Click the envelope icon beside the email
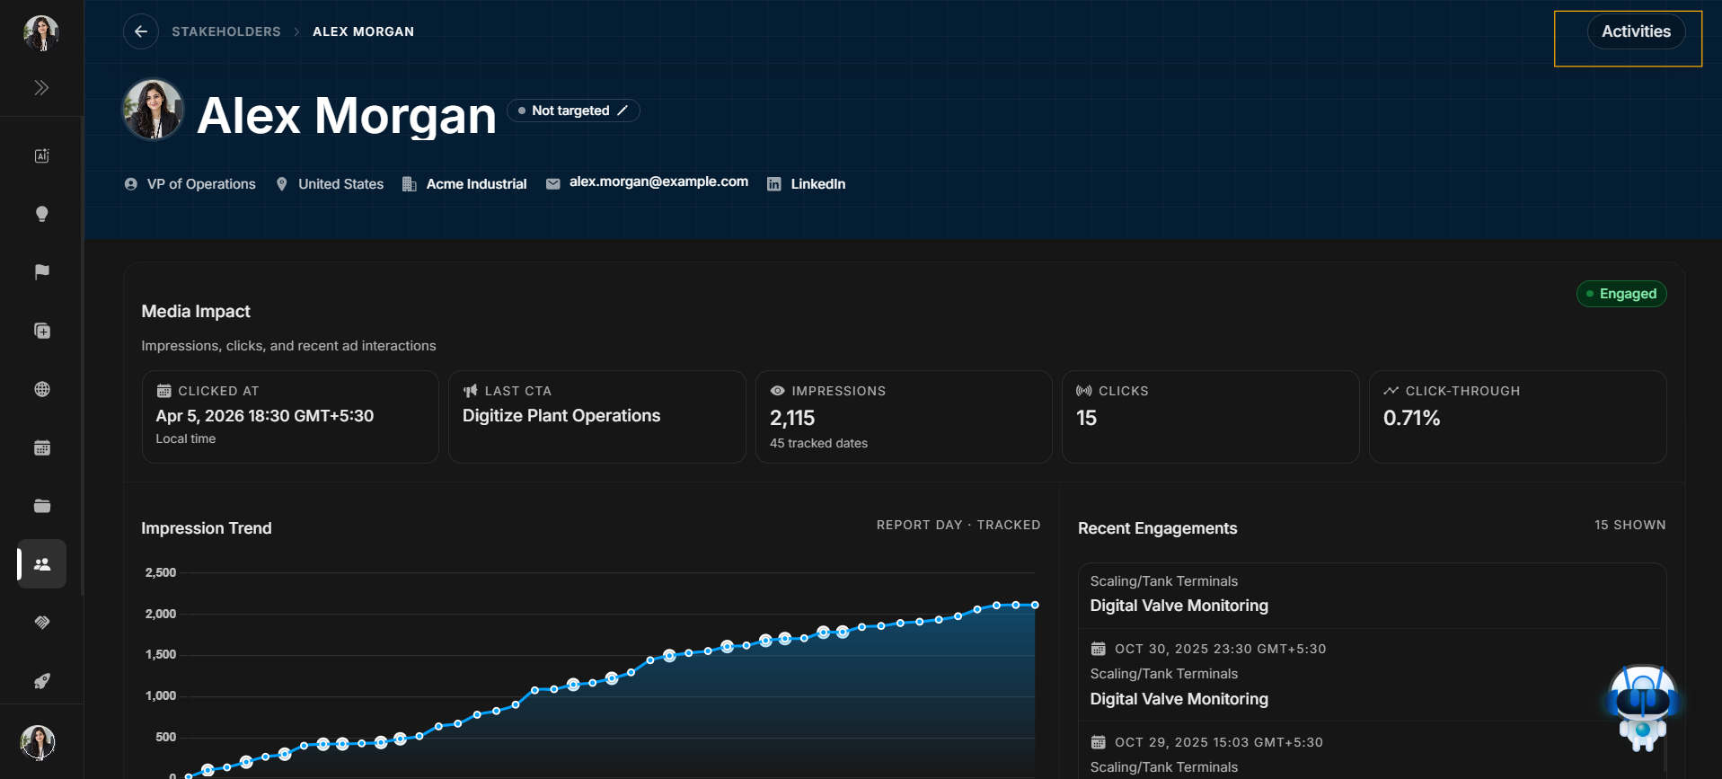Screen dimensions: 1722x779 coord(553,184)
